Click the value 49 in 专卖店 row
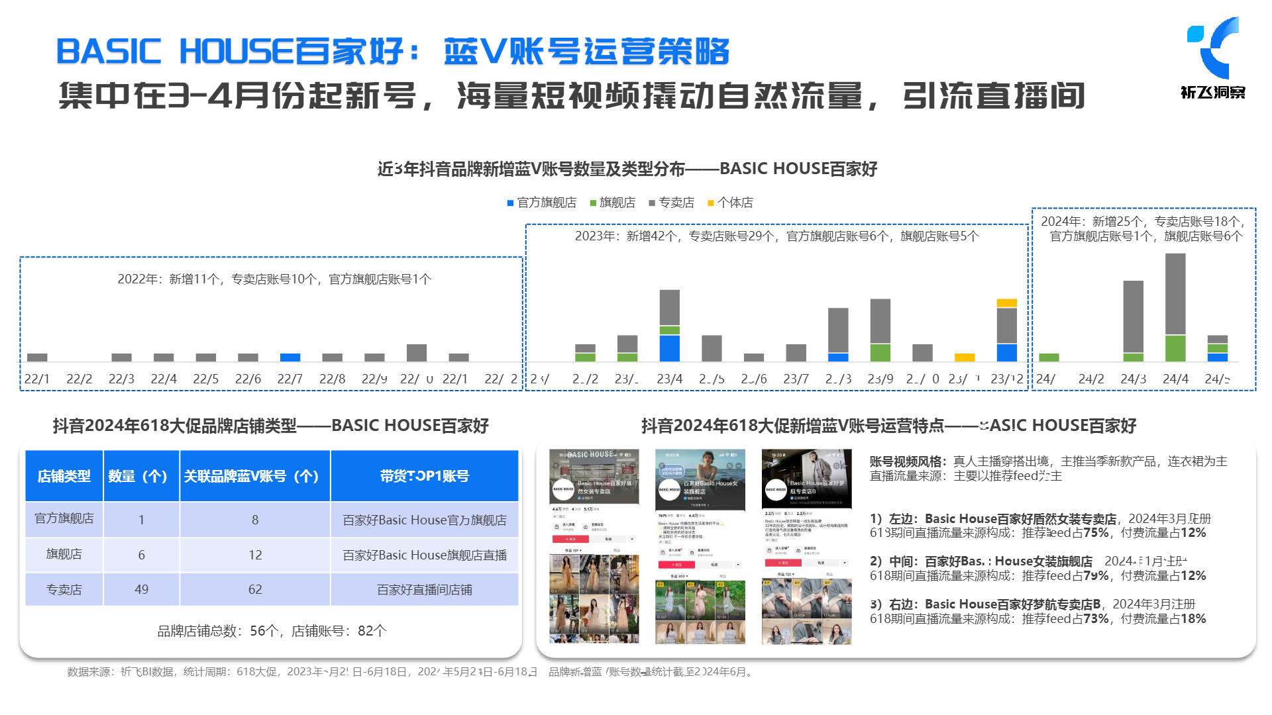The height and width of the screenshot is (715, 1272). (x=141, y=589)
